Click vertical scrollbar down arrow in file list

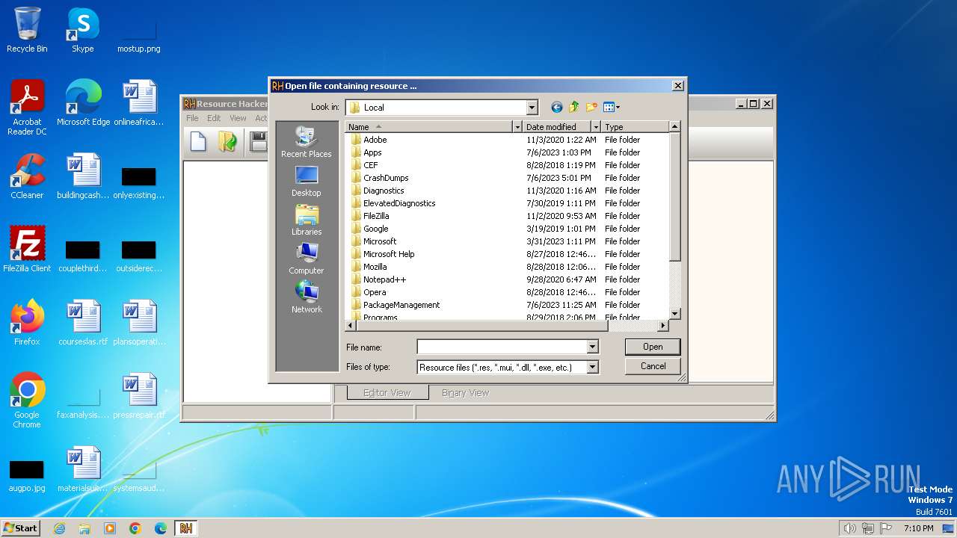point(674,314)
